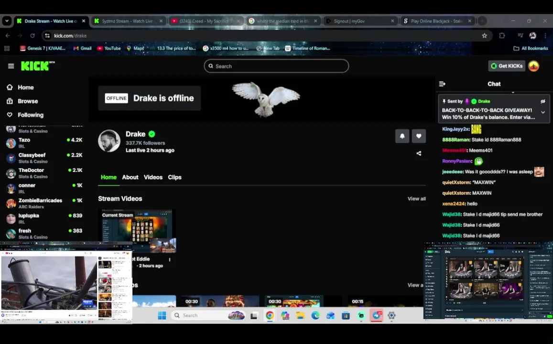
Task: Click KingJayy2x username in chat
Action: (455, 129)
